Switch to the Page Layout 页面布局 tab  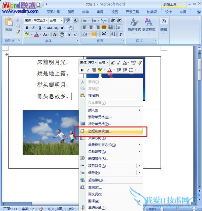click(x=53, y=12)
